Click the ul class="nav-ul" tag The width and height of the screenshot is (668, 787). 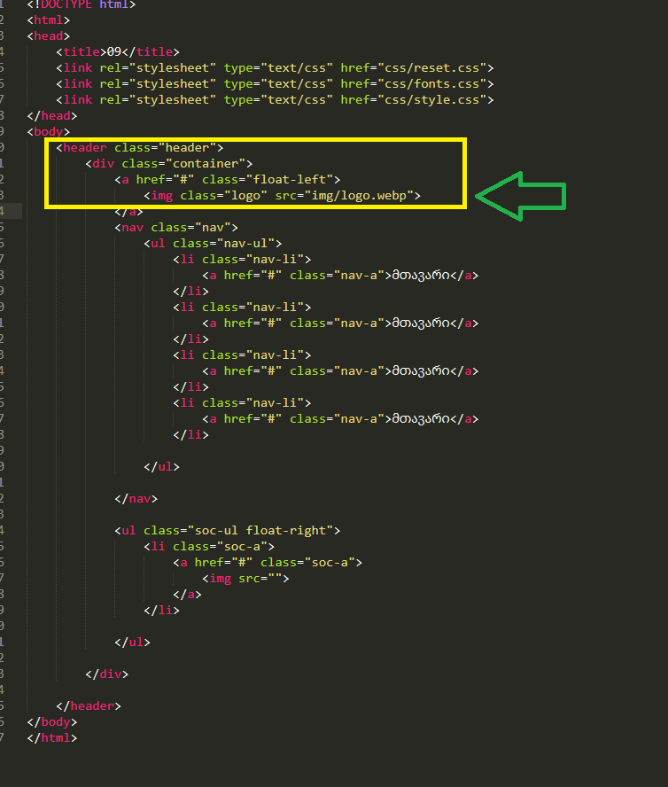[213, 244]
